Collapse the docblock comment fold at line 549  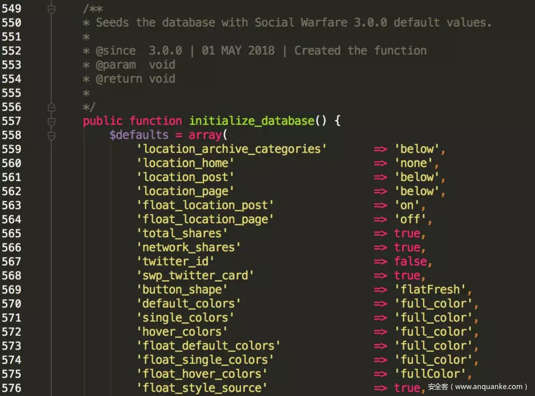click(x=51, y=8)
